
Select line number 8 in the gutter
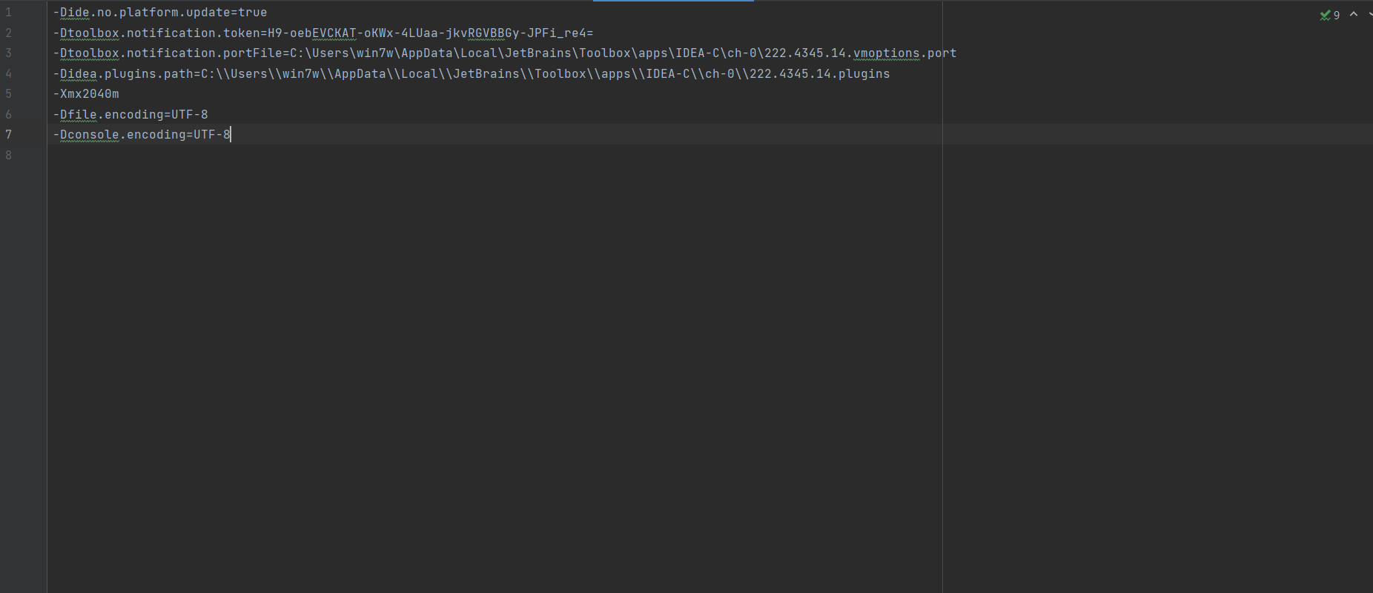(9, 155)
